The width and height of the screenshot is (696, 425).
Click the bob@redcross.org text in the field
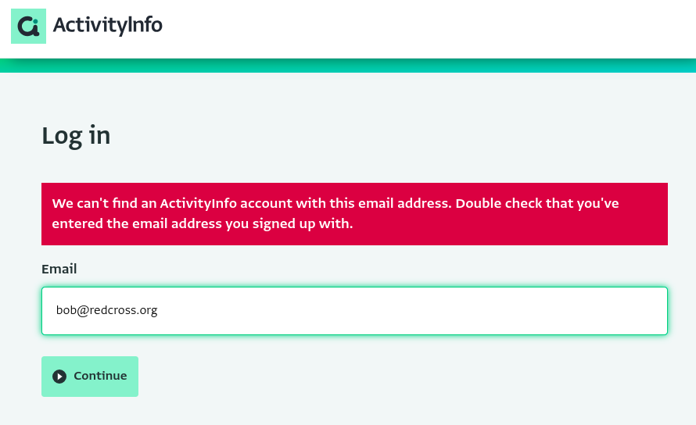[106, 310]
